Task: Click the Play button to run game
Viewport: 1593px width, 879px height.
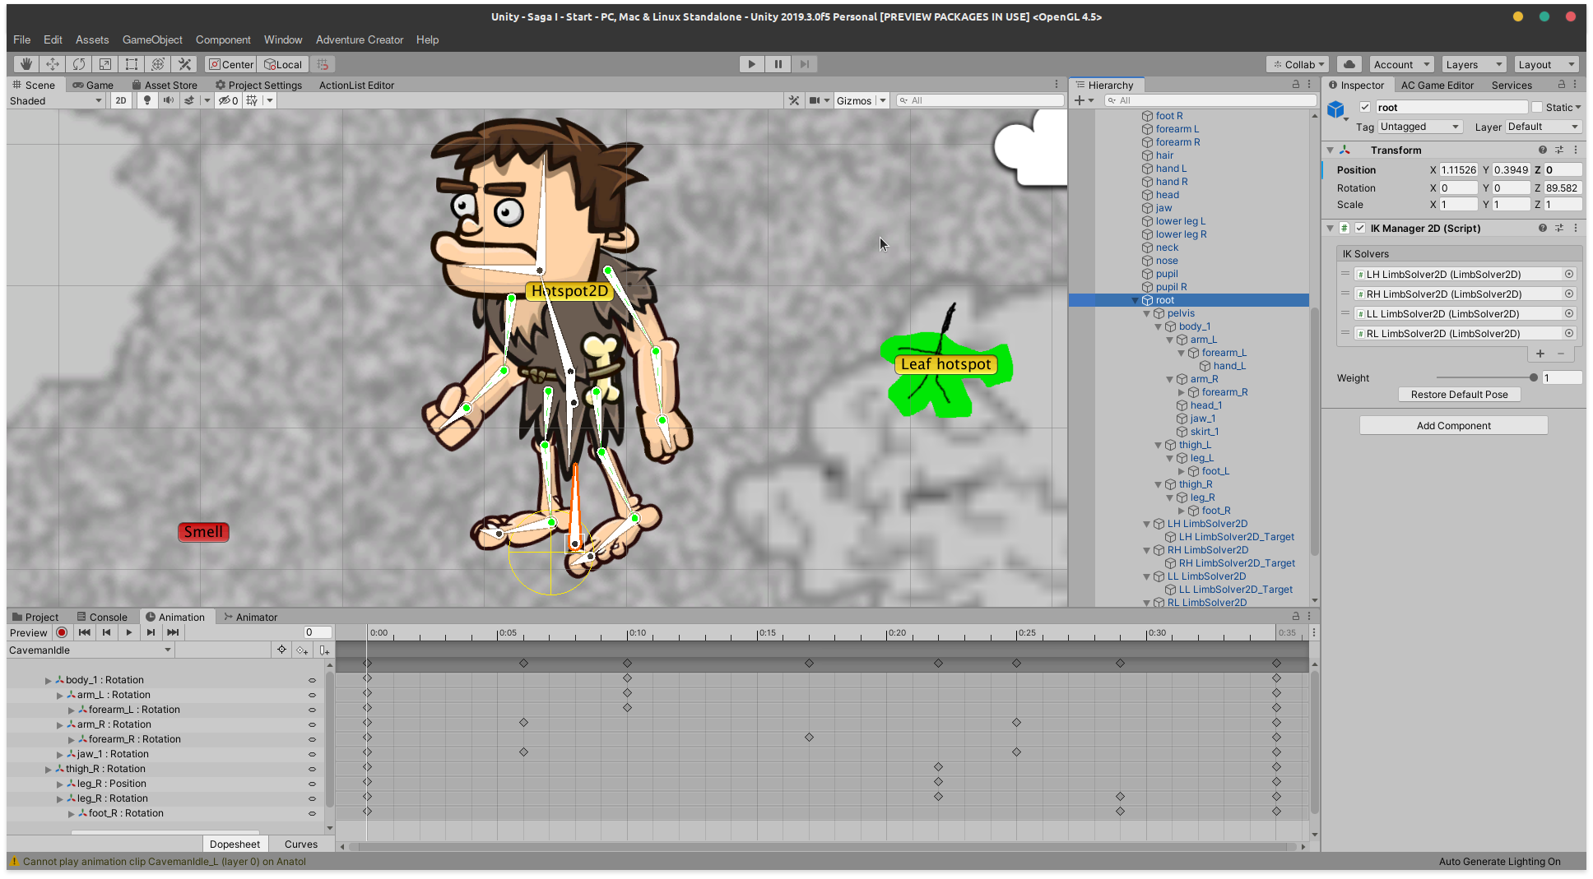Action: (751, 64)
